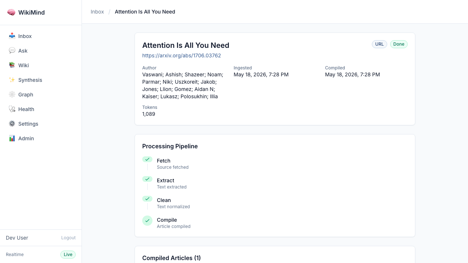Screen dimensions: 468x263
Task: Click the Inbox breadcrumb link
Action: pyautogui.click(x=97, y=12)
